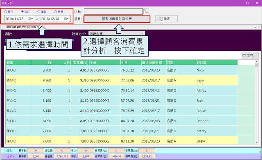
Task: Select the designer cell Jack
Action: click(217, 101)
